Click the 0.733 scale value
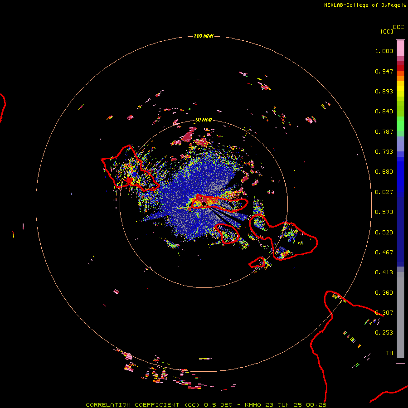The width and height of the screenshot is (408, 408). (384, 152)
